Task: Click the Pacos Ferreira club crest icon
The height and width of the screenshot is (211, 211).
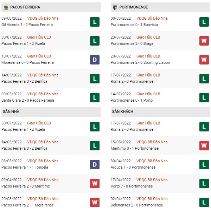Action: 6,7
